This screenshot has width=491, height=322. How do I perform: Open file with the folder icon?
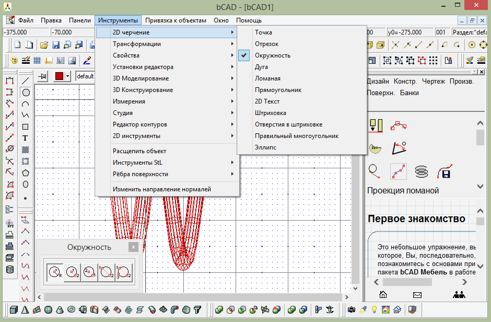pos(44,45)
